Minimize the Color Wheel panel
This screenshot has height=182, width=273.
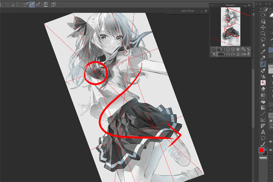(202, 11)
